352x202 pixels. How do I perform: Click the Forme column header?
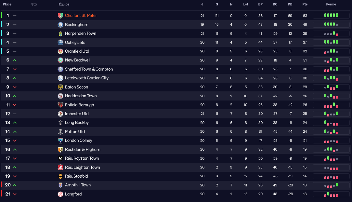pyautogui.click(x=331, y=4)
